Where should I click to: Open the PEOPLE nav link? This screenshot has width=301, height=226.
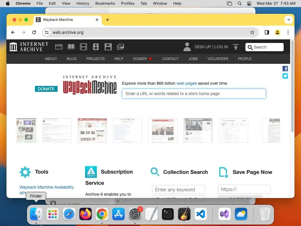245,59
